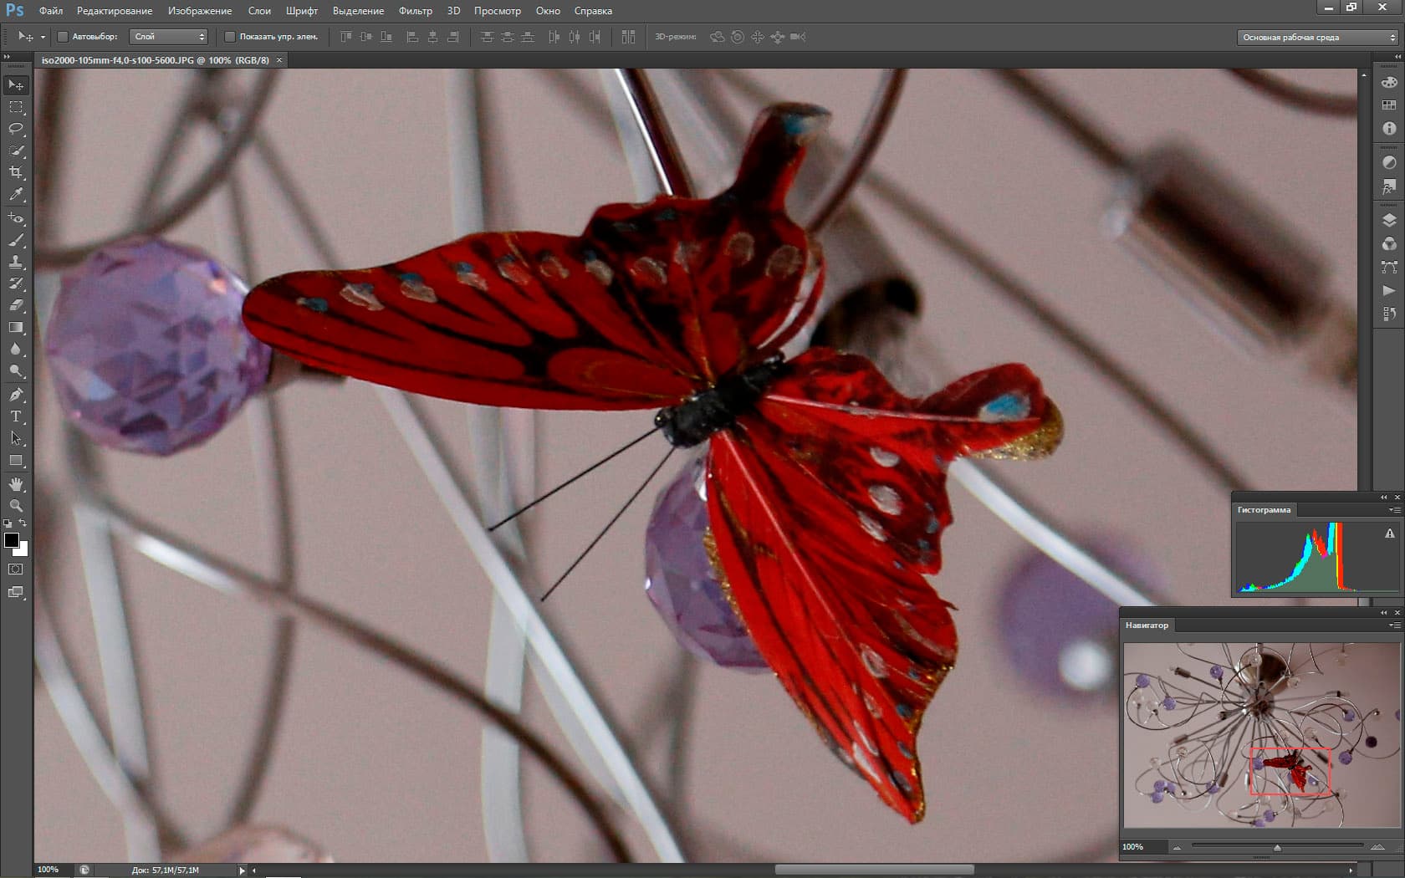Open the Редактирование menu
Screen dimensions: 1405x878
(x=115, y=11)
